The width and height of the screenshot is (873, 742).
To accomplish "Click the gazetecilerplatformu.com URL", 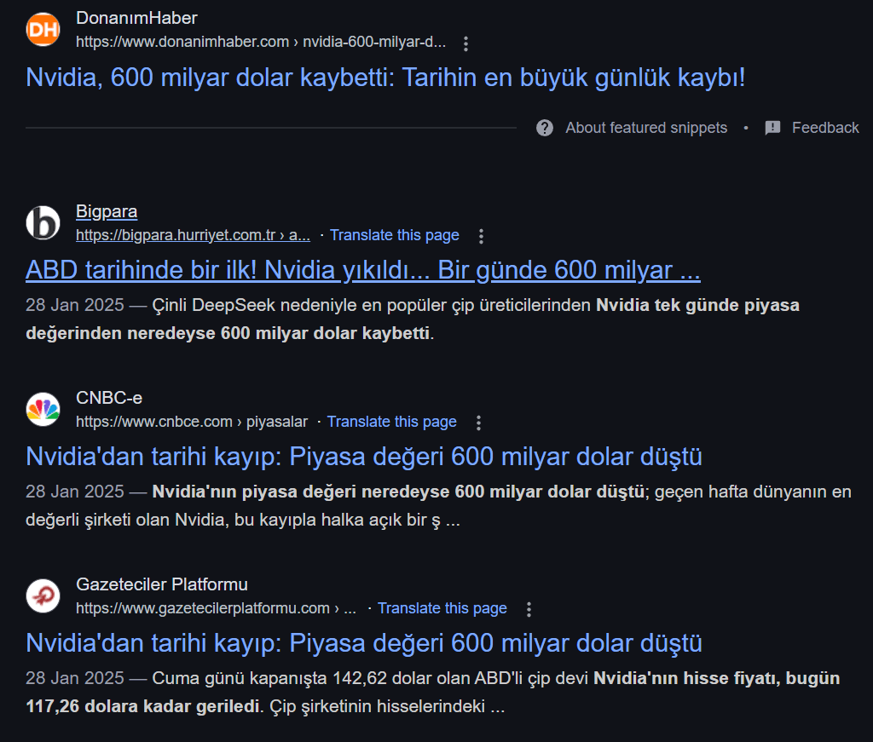I will [216, 608].
